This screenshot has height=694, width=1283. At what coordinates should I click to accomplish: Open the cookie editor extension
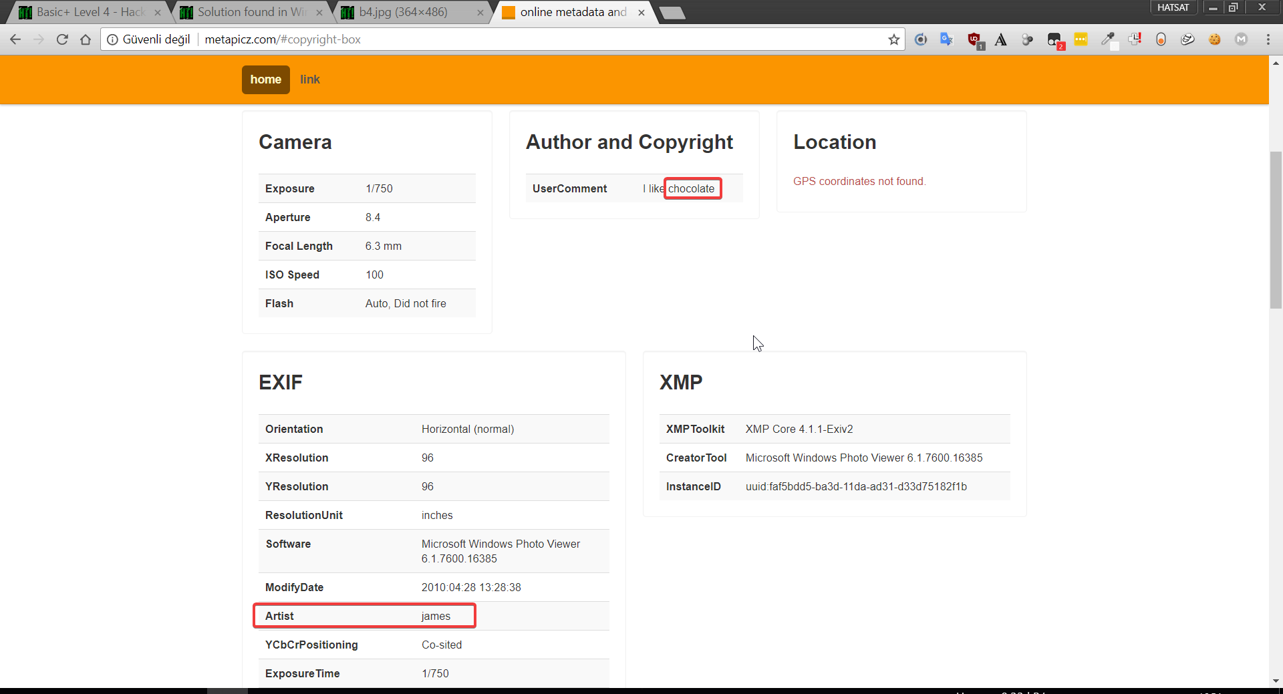tap(1214, 39)
